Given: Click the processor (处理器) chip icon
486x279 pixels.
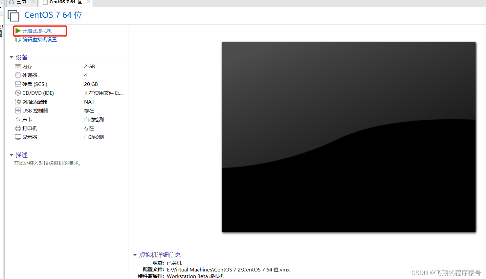Looking at the screenshot, I should click(18, 75).
